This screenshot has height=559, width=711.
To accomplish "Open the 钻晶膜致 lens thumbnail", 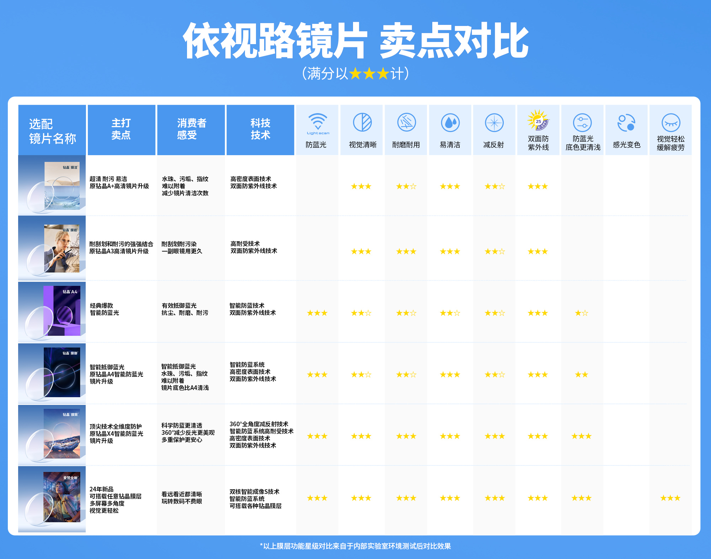I will (x=52, y=435).
